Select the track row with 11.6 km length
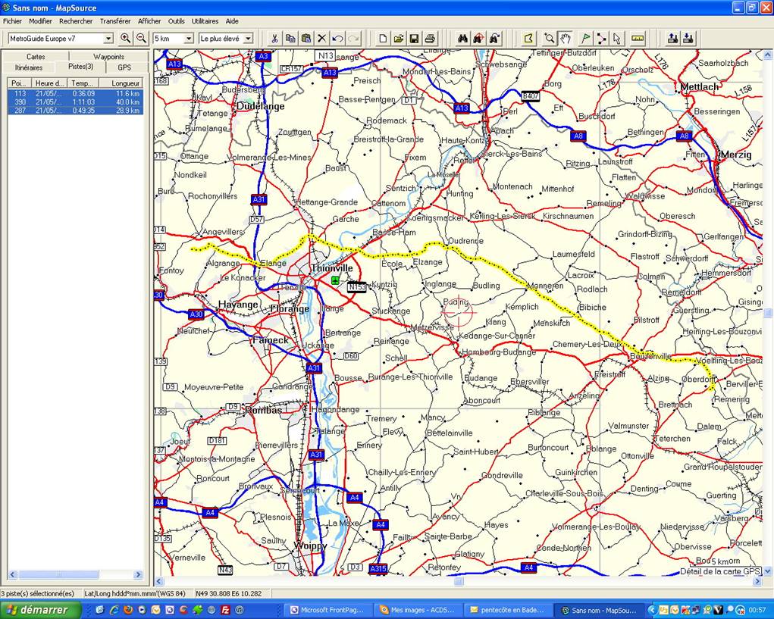The width and height of the screenshot is (774, 619). (x=76, y=93)
